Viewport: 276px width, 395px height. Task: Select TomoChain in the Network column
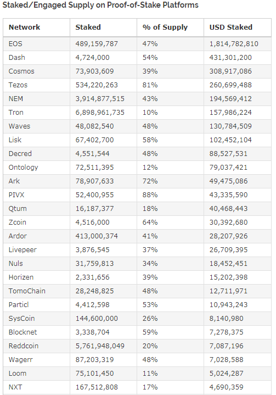click(27, 291)
